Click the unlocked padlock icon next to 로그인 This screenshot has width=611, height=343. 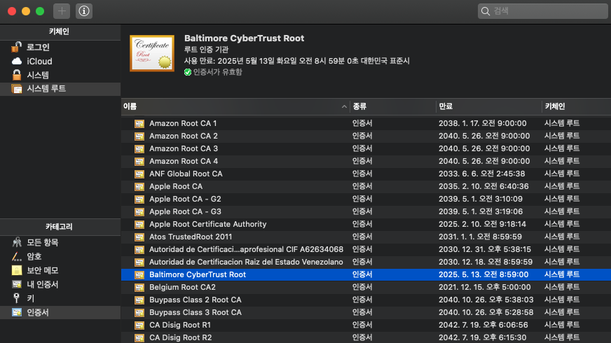click(16, 47)
